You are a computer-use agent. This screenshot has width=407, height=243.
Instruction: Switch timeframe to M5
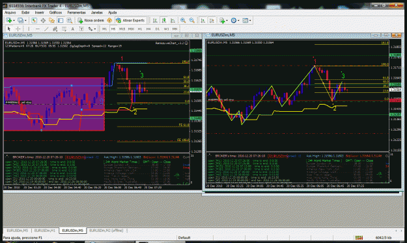click(x=113, y=29)
